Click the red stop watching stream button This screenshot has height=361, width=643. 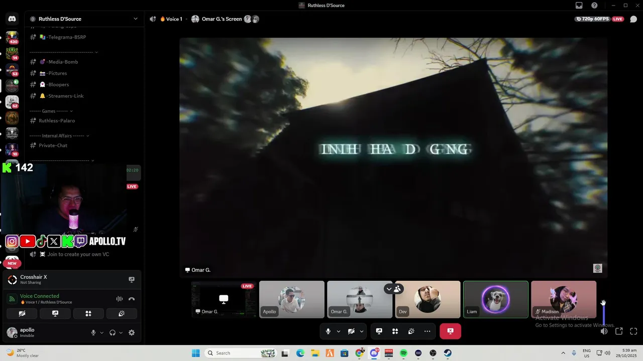pos(450,331)
